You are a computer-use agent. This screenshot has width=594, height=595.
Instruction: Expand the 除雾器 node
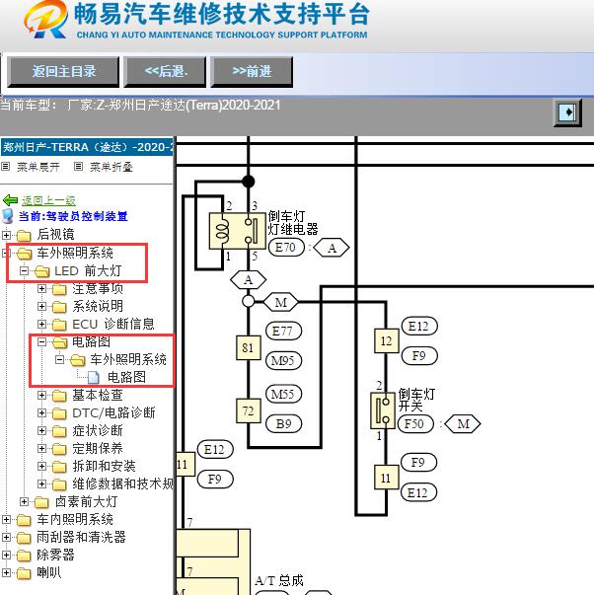point(6,556)
